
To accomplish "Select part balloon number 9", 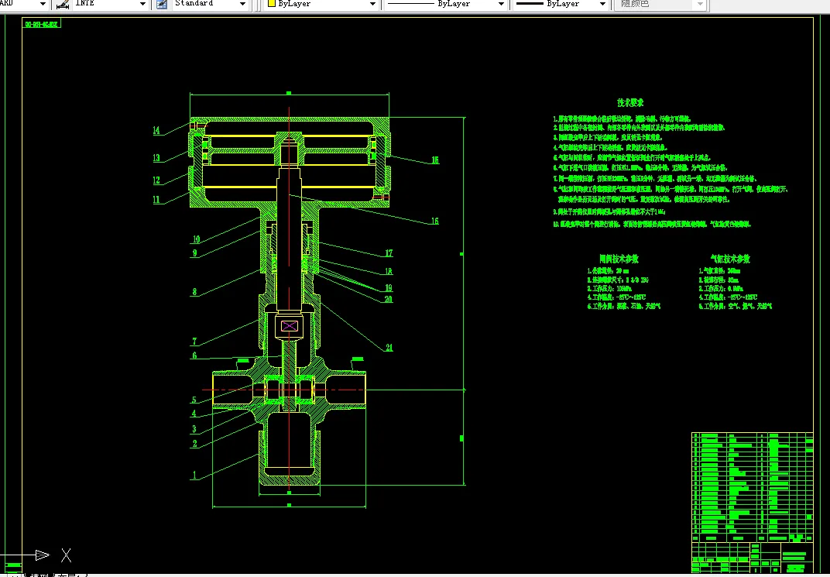I will pyautogui.click(x=194, y=253).
